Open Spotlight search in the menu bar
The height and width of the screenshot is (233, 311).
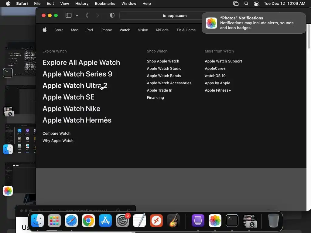click(246, 4)
